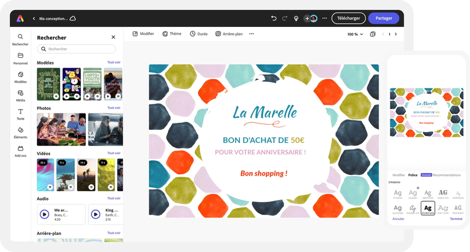Select the yellow texture video thumbnail
470x252 pixels.
click(107, 175)
